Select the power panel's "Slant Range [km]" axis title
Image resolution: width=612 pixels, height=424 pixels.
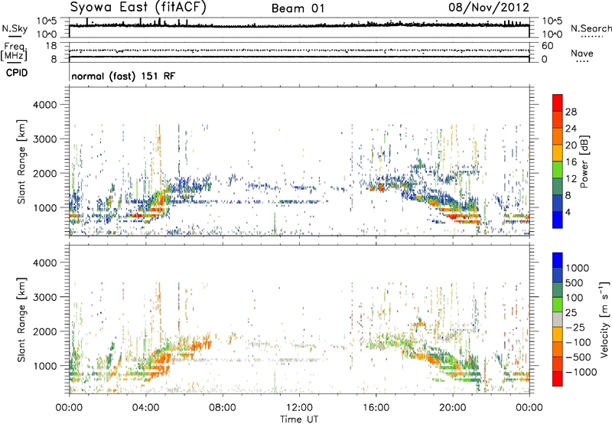point(21,161)
